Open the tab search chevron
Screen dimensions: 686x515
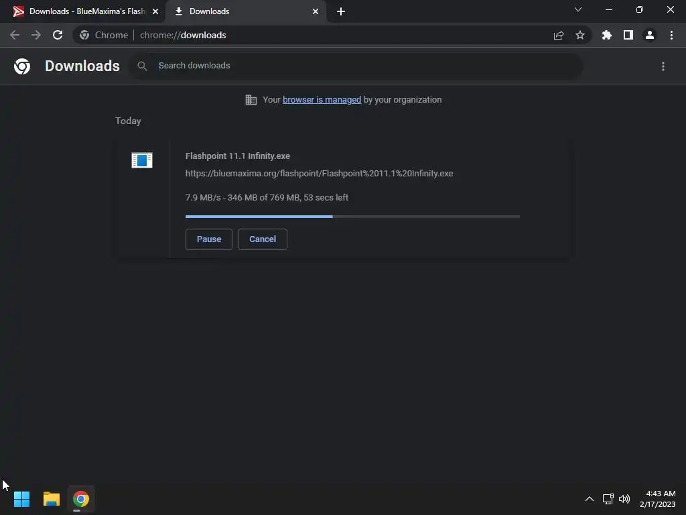(x=578, y=9)
